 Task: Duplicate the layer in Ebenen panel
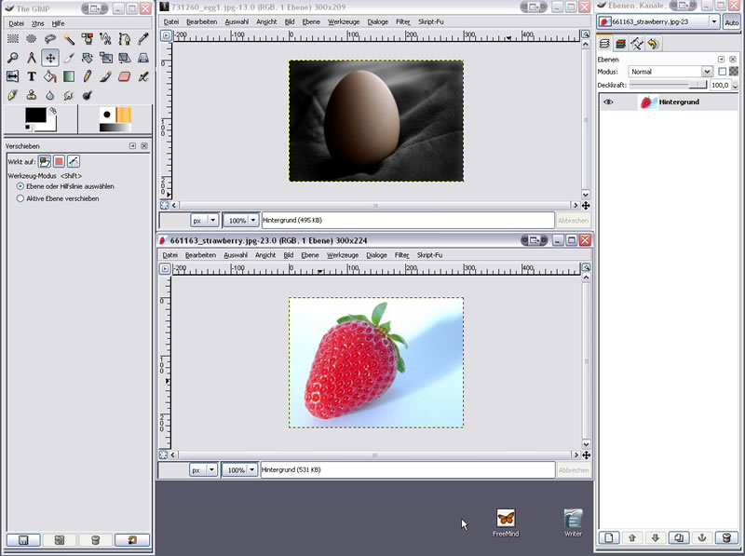[679, 538]
